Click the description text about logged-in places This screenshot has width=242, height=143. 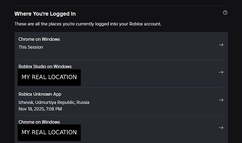tap(88, 24)
